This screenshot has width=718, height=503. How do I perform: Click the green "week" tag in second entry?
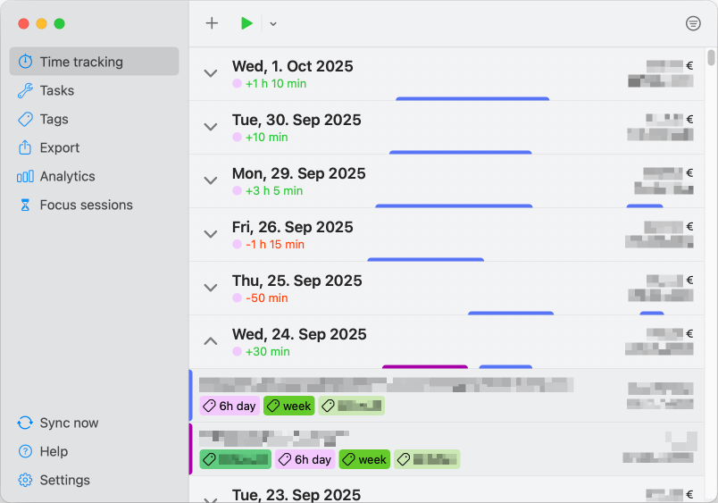[x=363, y=459]
